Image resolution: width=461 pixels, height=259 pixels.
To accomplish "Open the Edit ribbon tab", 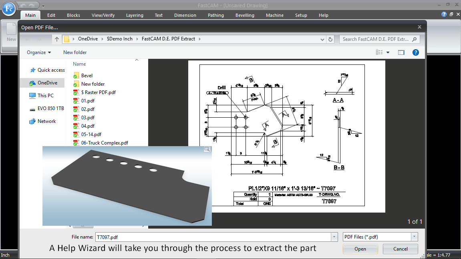I will click(x=51, y=15).
